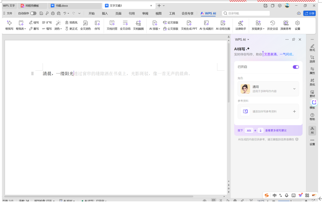This screenshot has height=202, width=322.
Task: Click the 文档脑图 mind map icon
Action: click(x=138, y=25)
